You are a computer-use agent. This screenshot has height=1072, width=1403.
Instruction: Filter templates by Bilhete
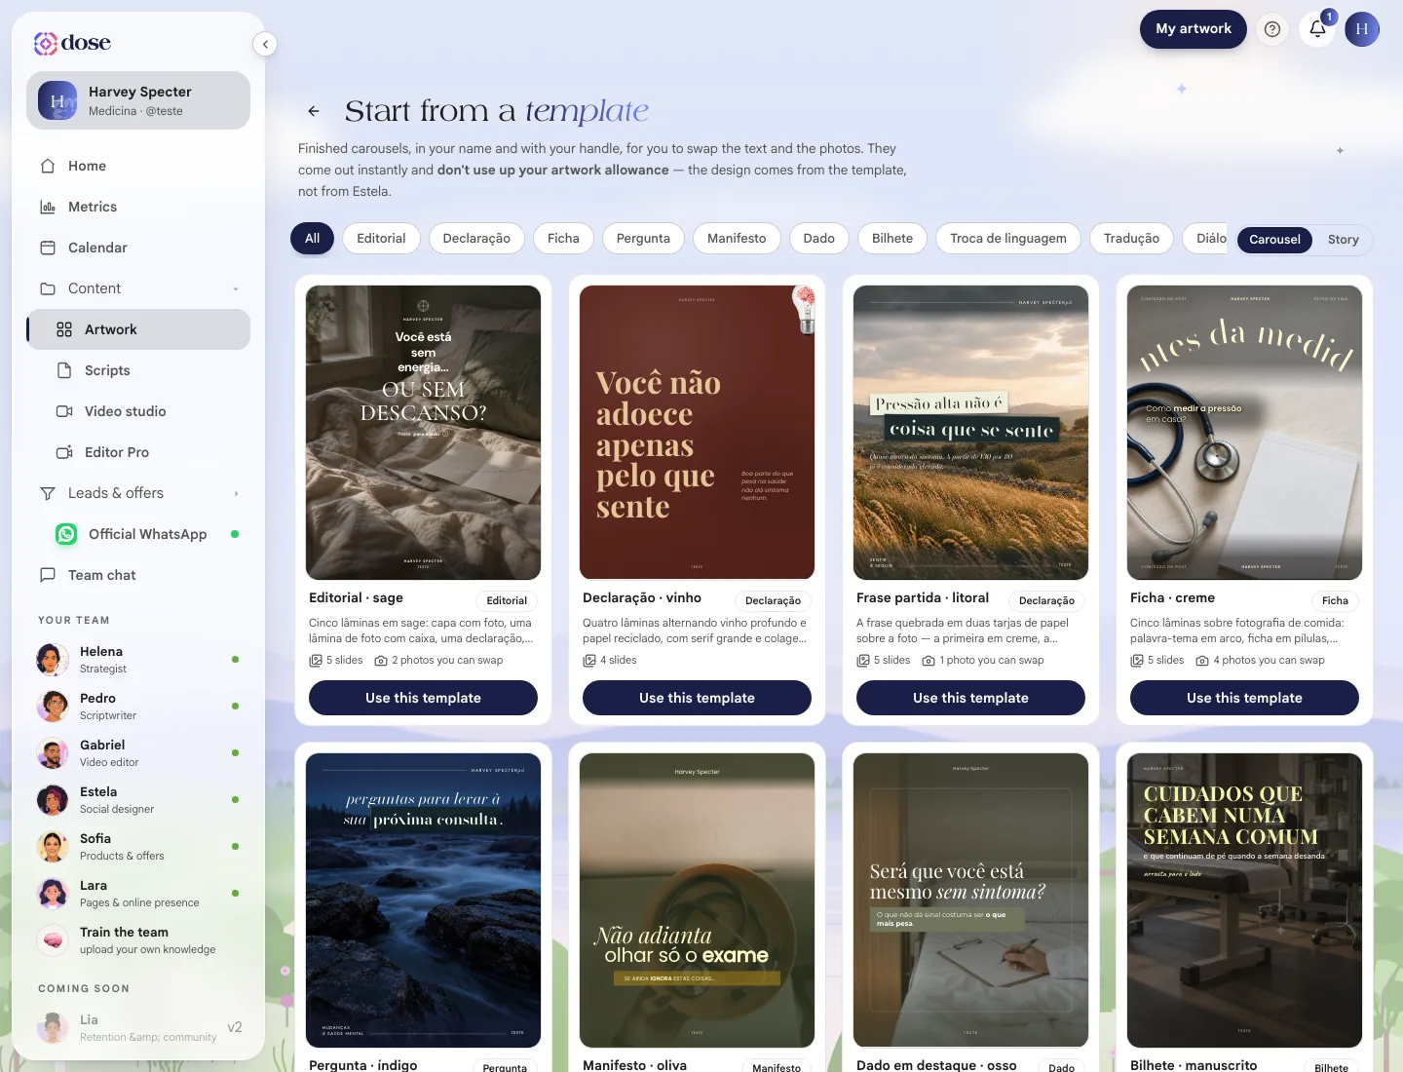[892, 238]
